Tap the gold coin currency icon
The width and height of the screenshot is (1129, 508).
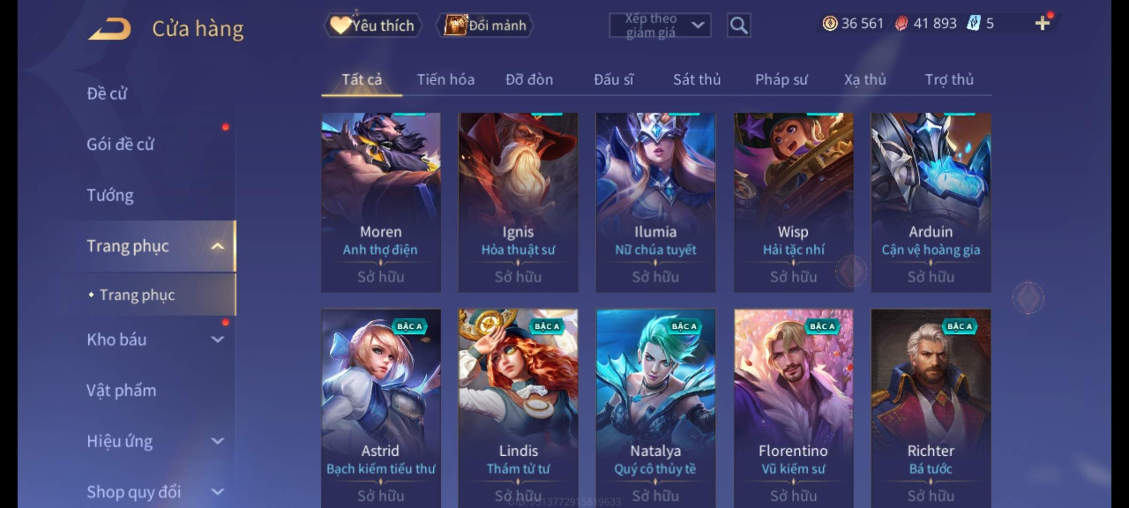[830, 24]
